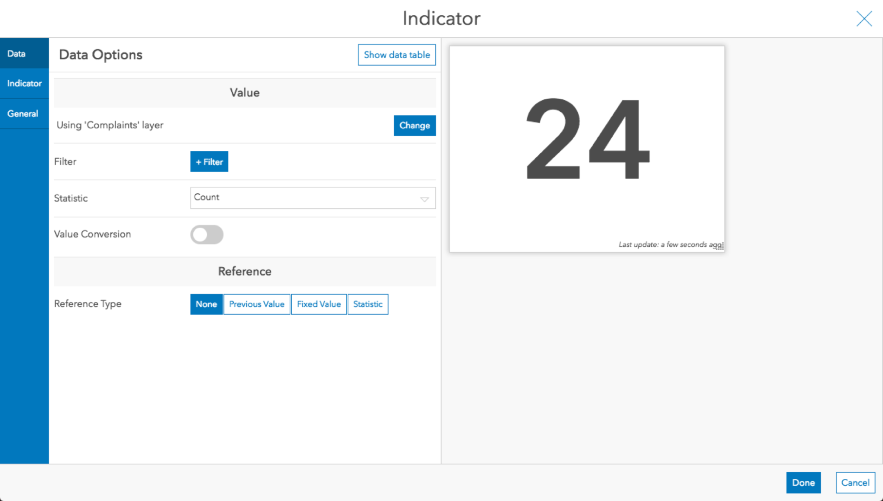Open the Count statistic combo box

(x=306, y=198)
